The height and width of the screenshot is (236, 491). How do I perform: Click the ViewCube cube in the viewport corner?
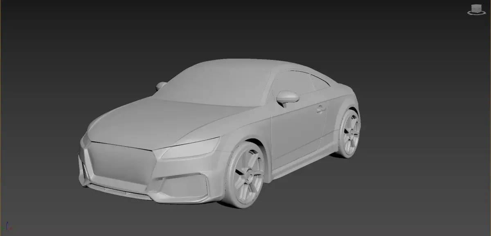476,8
